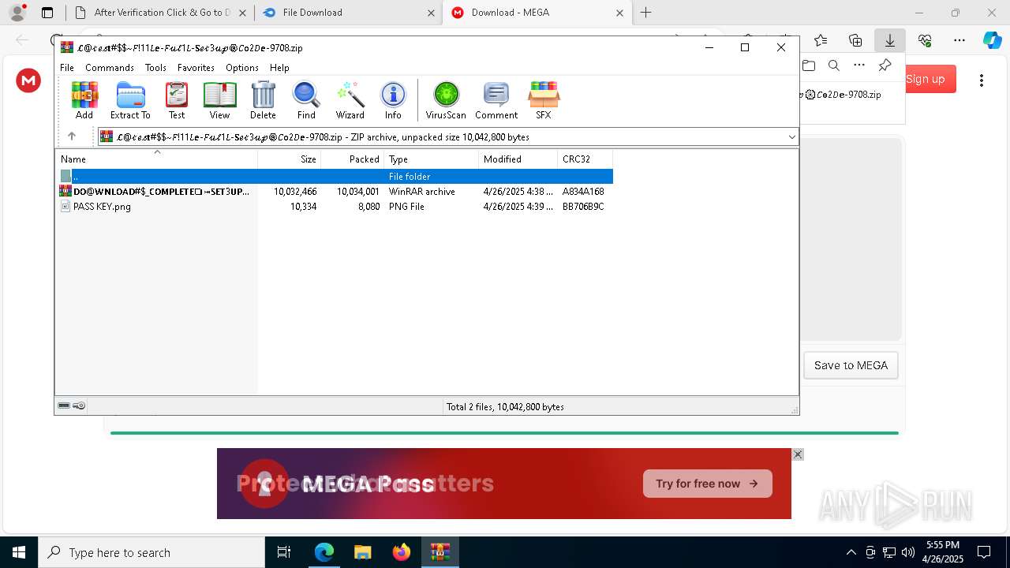Click Save to MEGA button

tap(851, 365)
